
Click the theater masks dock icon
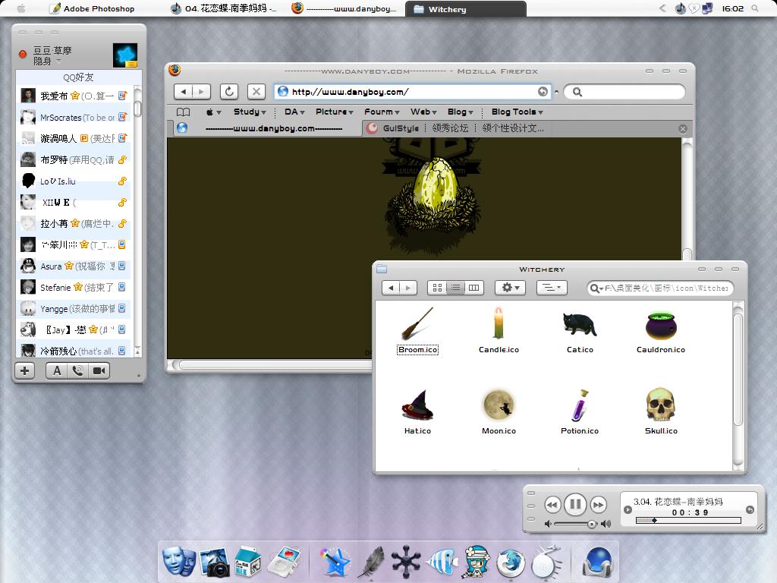179,561
